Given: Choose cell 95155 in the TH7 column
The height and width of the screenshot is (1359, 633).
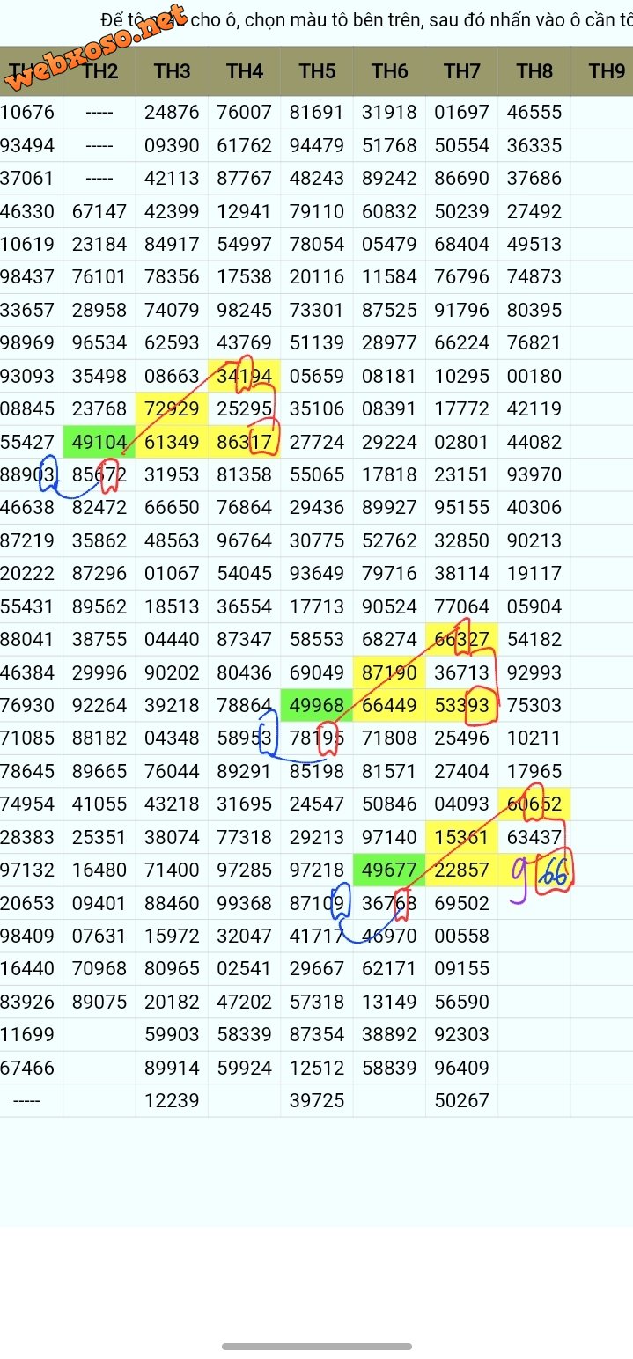Looking at the screenshot, I should click(x=461, y=508).
